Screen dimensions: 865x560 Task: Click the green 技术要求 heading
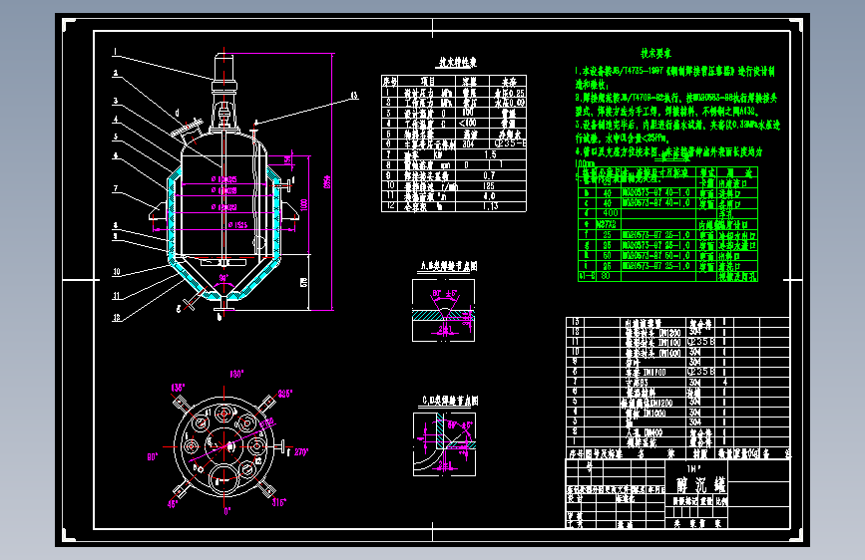[x=655, y=54]
